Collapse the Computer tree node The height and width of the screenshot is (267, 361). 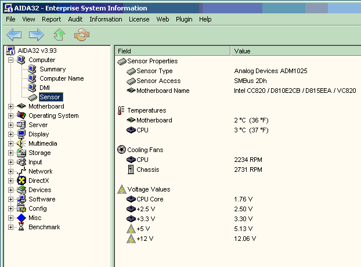pos(11,60)
